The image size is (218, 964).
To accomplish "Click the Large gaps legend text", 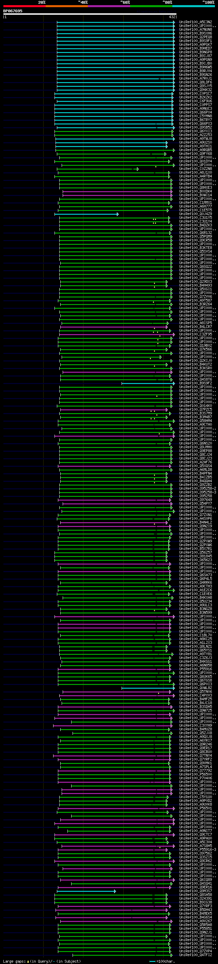I will pos(42,961).
